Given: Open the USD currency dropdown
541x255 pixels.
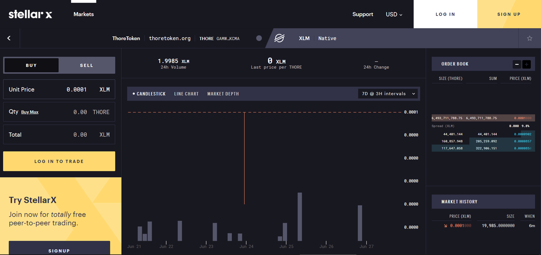Looking at the screenshot, I should pyautogui.click(x=394, y=14).
